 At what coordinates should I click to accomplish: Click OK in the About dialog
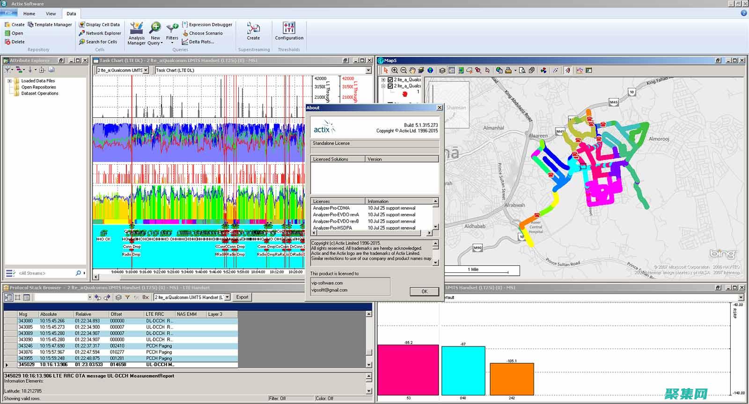tap(424, 291)
